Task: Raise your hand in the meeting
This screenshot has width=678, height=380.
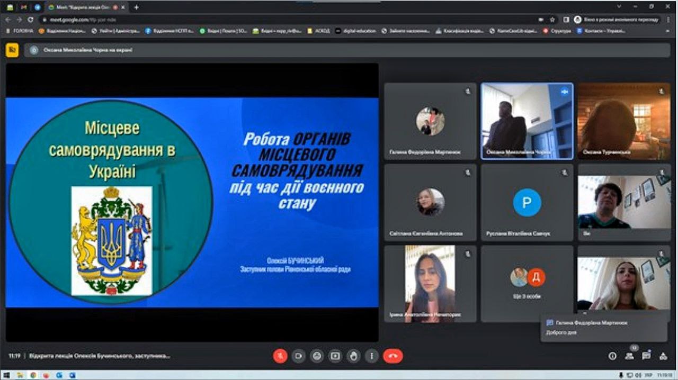Action: tap(354, 356)
